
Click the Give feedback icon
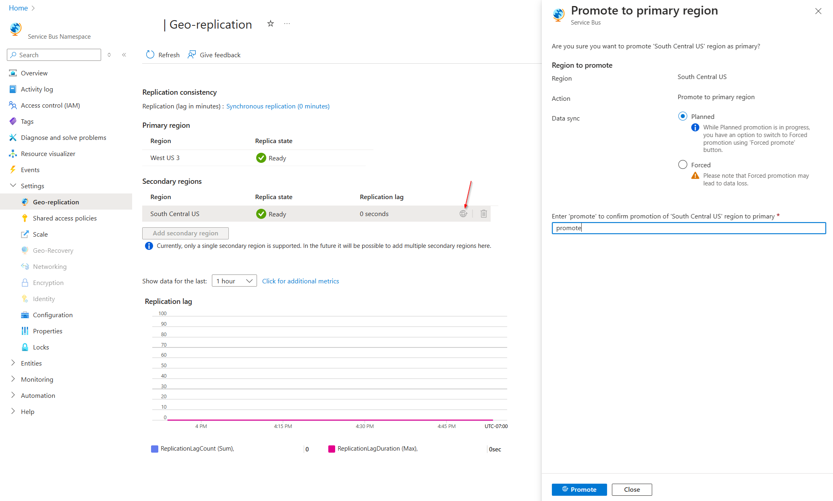point(192,54)
